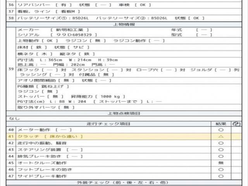Select the maker value 新明和工業
Screen dimensions: 248x186
pos(69,30)
